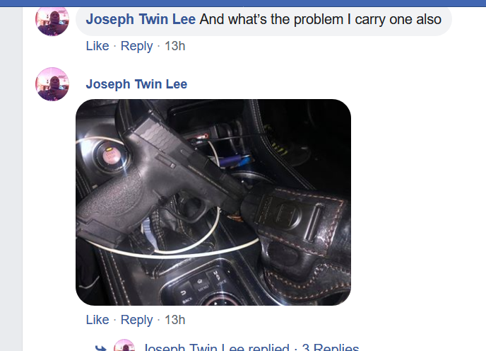The height and width of the screenshot is (351, 486).
Task: Open Joseph Twin Lee name above photo
Action: (136, 84)
